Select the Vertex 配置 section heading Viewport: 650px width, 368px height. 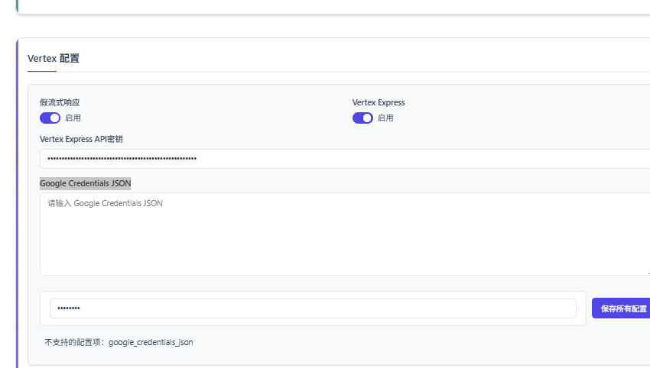pos(54,58)
